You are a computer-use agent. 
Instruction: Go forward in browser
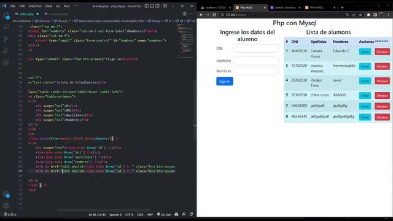[208, 15]
